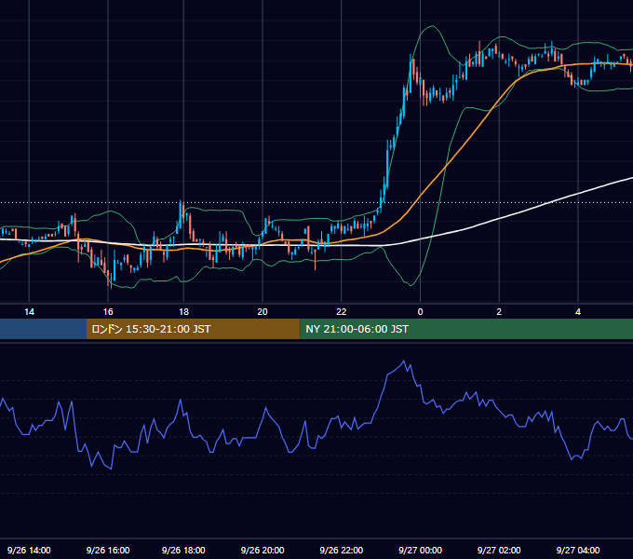
Task: Click the 2 hour label on price chart axis
Action: click(499, 312)
